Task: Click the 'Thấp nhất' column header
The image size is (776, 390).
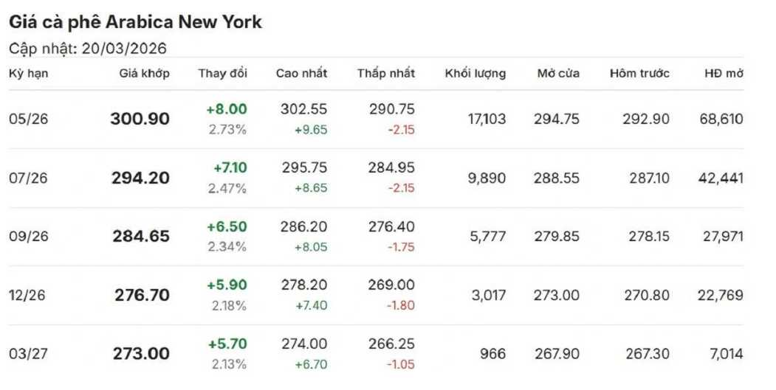Action: click(x=386, y=73)
